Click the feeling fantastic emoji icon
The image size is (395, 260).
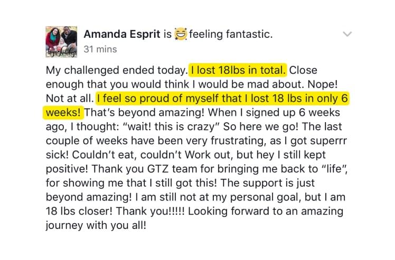coord(181,35)
